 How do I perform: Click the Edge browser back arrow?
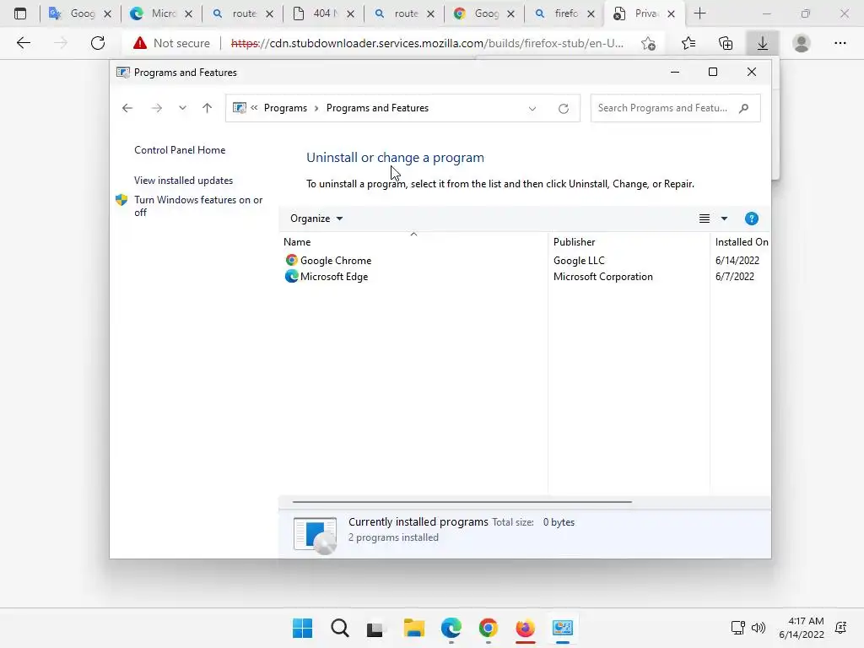pyautogui.click(x=23, y=43)
